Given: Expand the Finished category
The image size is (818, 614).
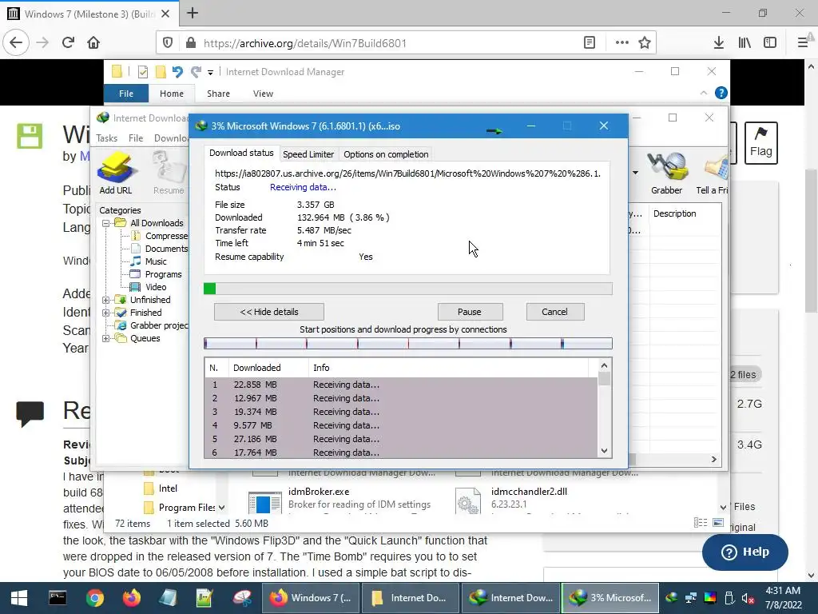Looking at the screenshot, I should [x=106, y=313].
